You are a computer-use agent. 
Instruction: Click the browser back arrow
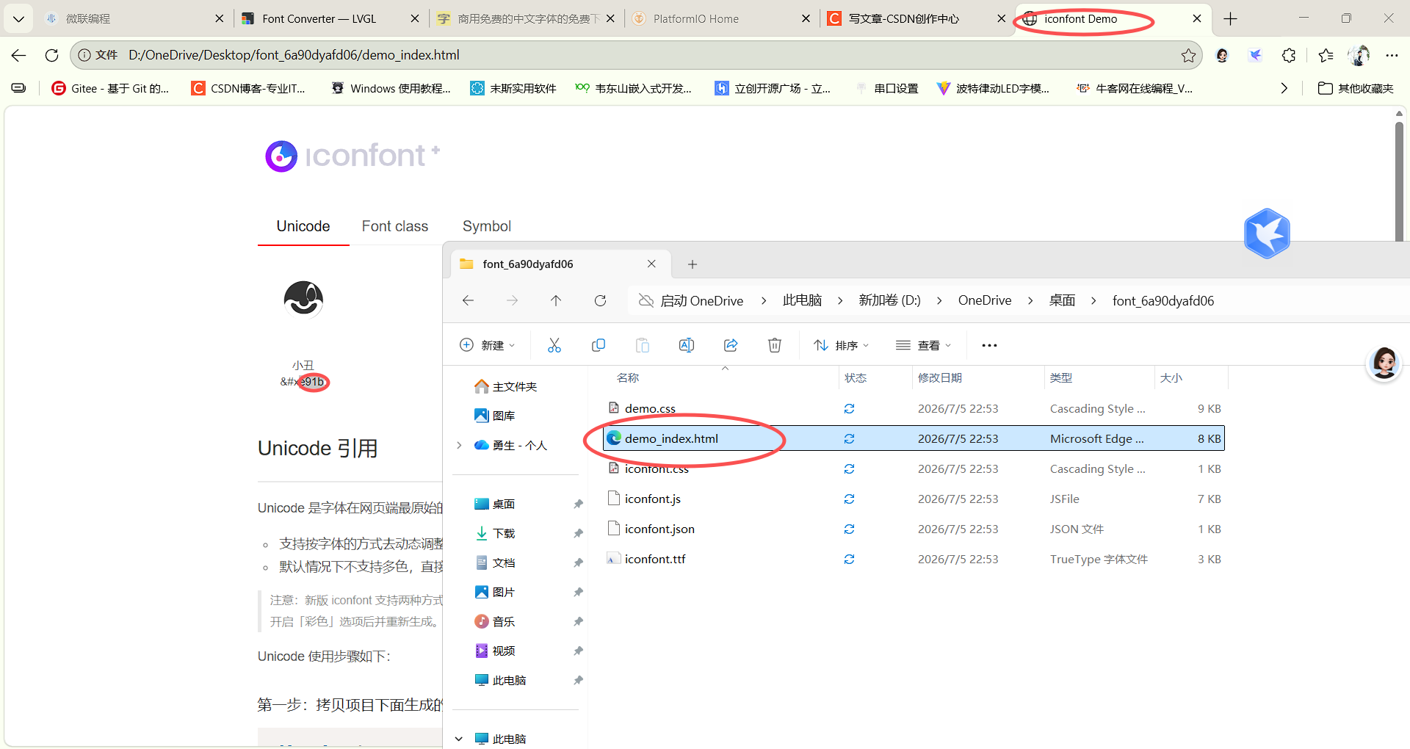(19, 55)
